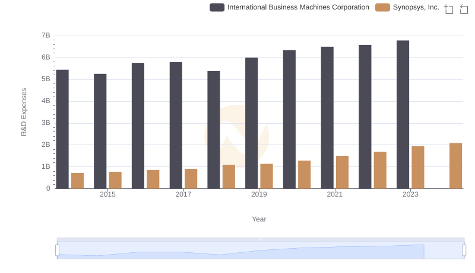Select the Synopsys bar for 2019
475x273 pixels.
click(267, 176)
